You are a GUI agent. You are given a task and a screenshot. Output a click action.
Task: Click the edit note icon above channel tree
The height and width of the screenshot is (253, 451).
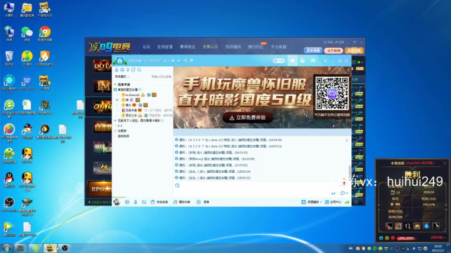133,70
